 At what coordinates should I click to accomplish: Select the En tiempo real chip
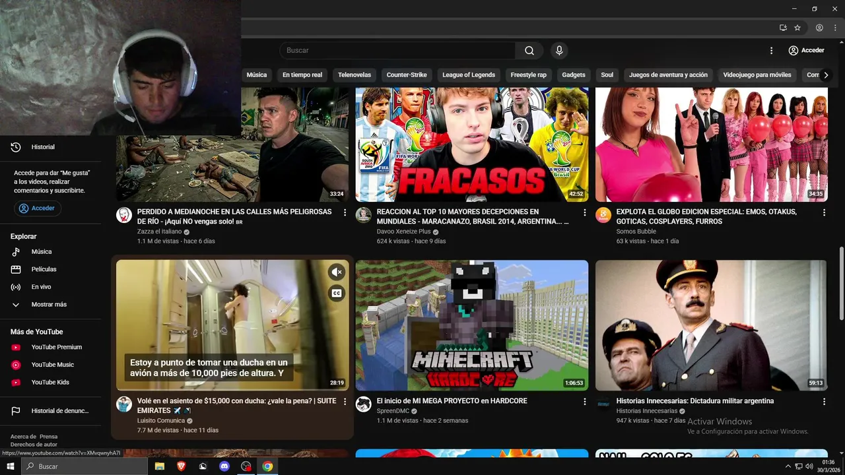point(302,75)
